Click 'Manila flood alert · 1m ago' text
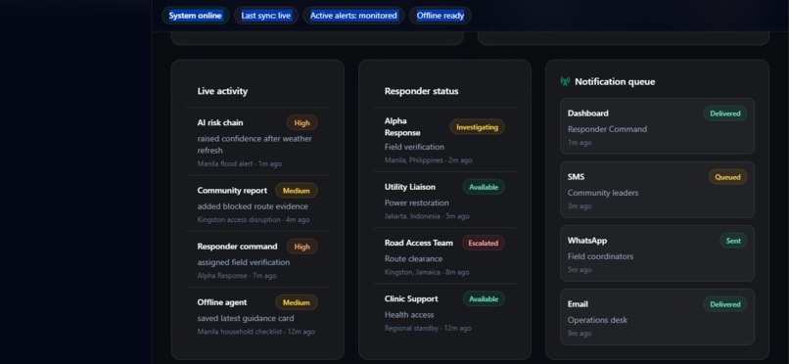 [x=240, y=164]
